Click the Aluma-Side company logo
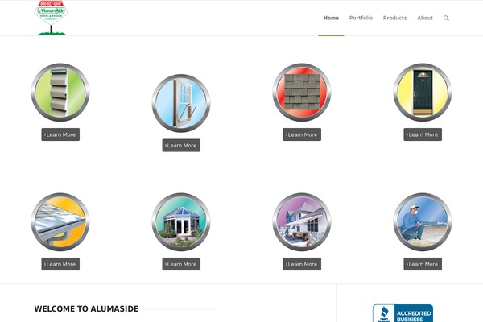This screenshot has height=322, width=483. pyautogui.click(x=52, y=18)
